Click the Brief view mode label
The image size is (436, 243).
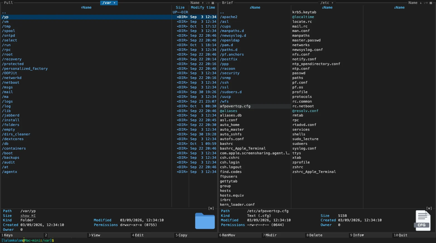click(227, 3)
